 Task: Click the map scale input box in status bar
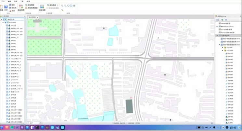[x=33, y=123]
